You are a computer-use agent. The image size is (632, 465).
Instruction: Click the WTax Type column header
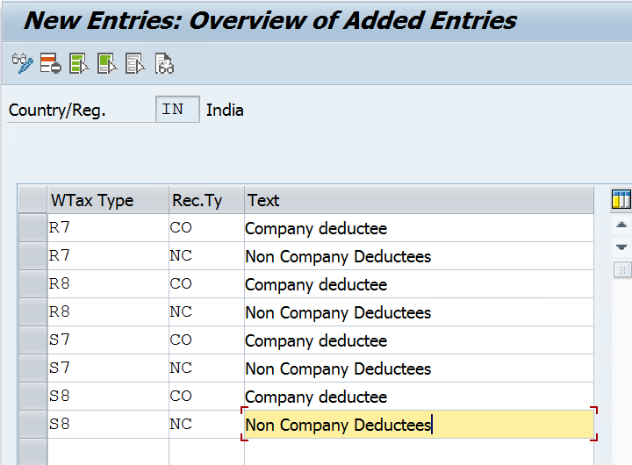[108, 200]
